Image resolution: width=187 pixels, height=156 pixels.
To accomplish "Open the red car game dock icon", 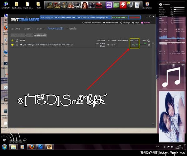I will [x=99, y=5].
